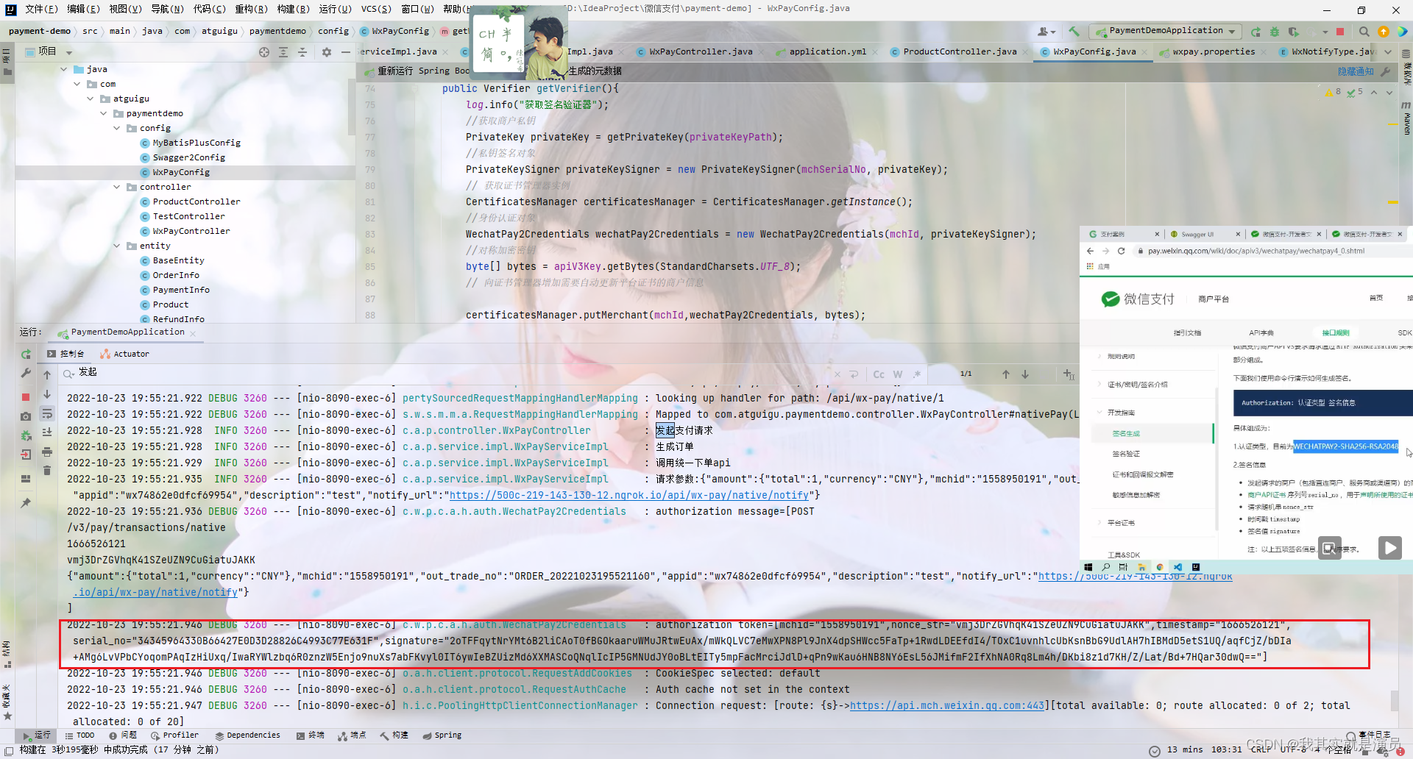Image resolution: width=1413 pixels, height=759 pixels.
Task: Open run configuration wrench in Run panel
Action: tap(26, 374)
